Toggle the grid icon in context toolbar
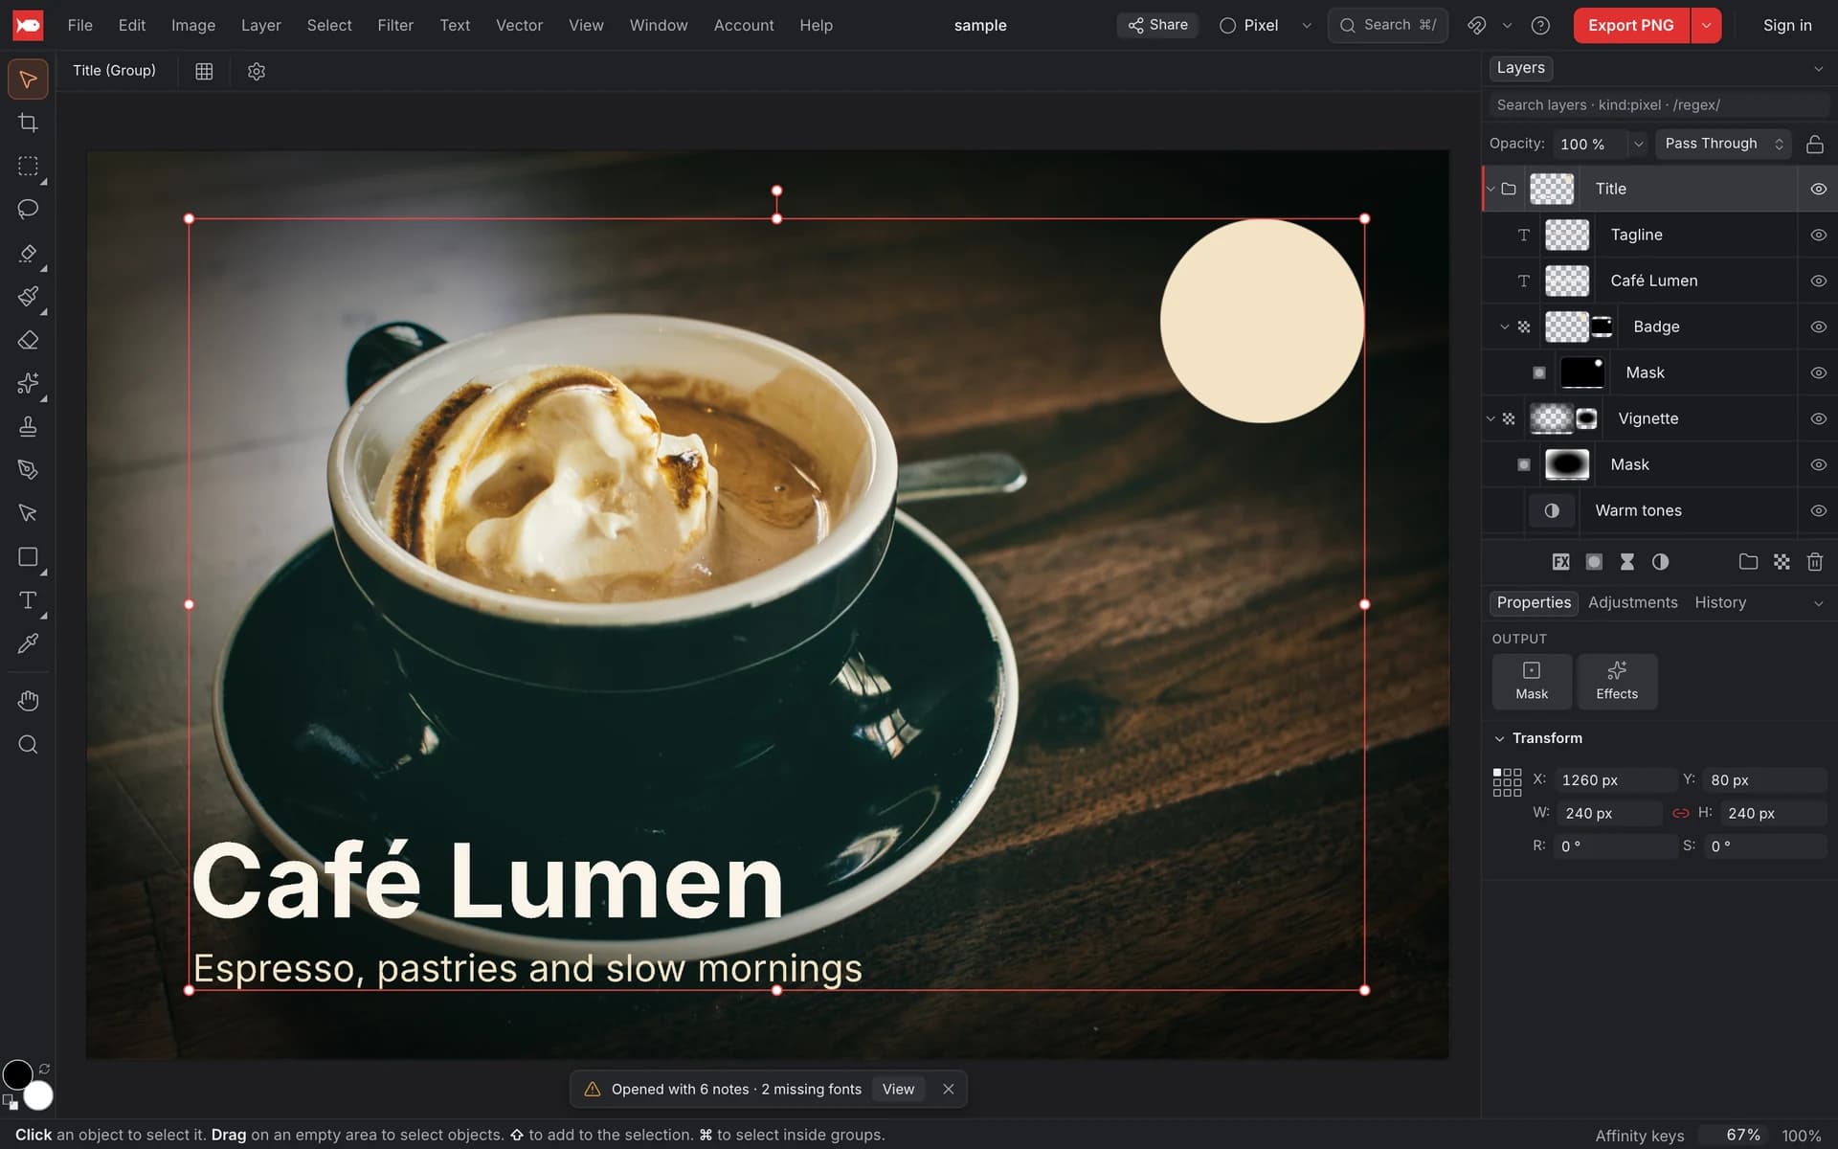This screenshot has width=1838, height=1149. [204, 71]
